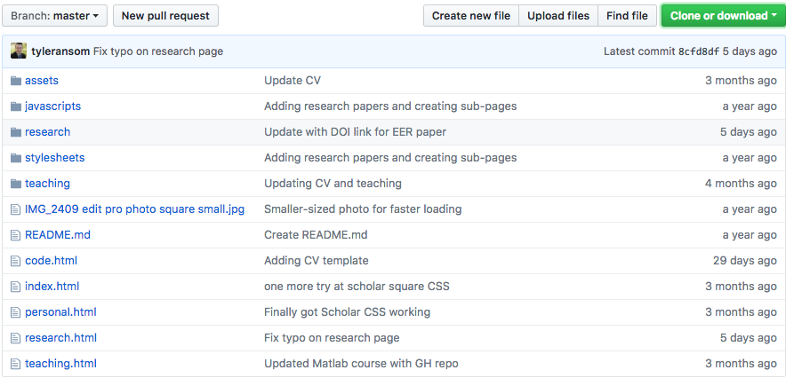
Task: Open the assets folder
Action: (x=42, y=81)
